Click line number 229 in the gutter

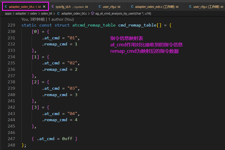[x=11, y=25]
